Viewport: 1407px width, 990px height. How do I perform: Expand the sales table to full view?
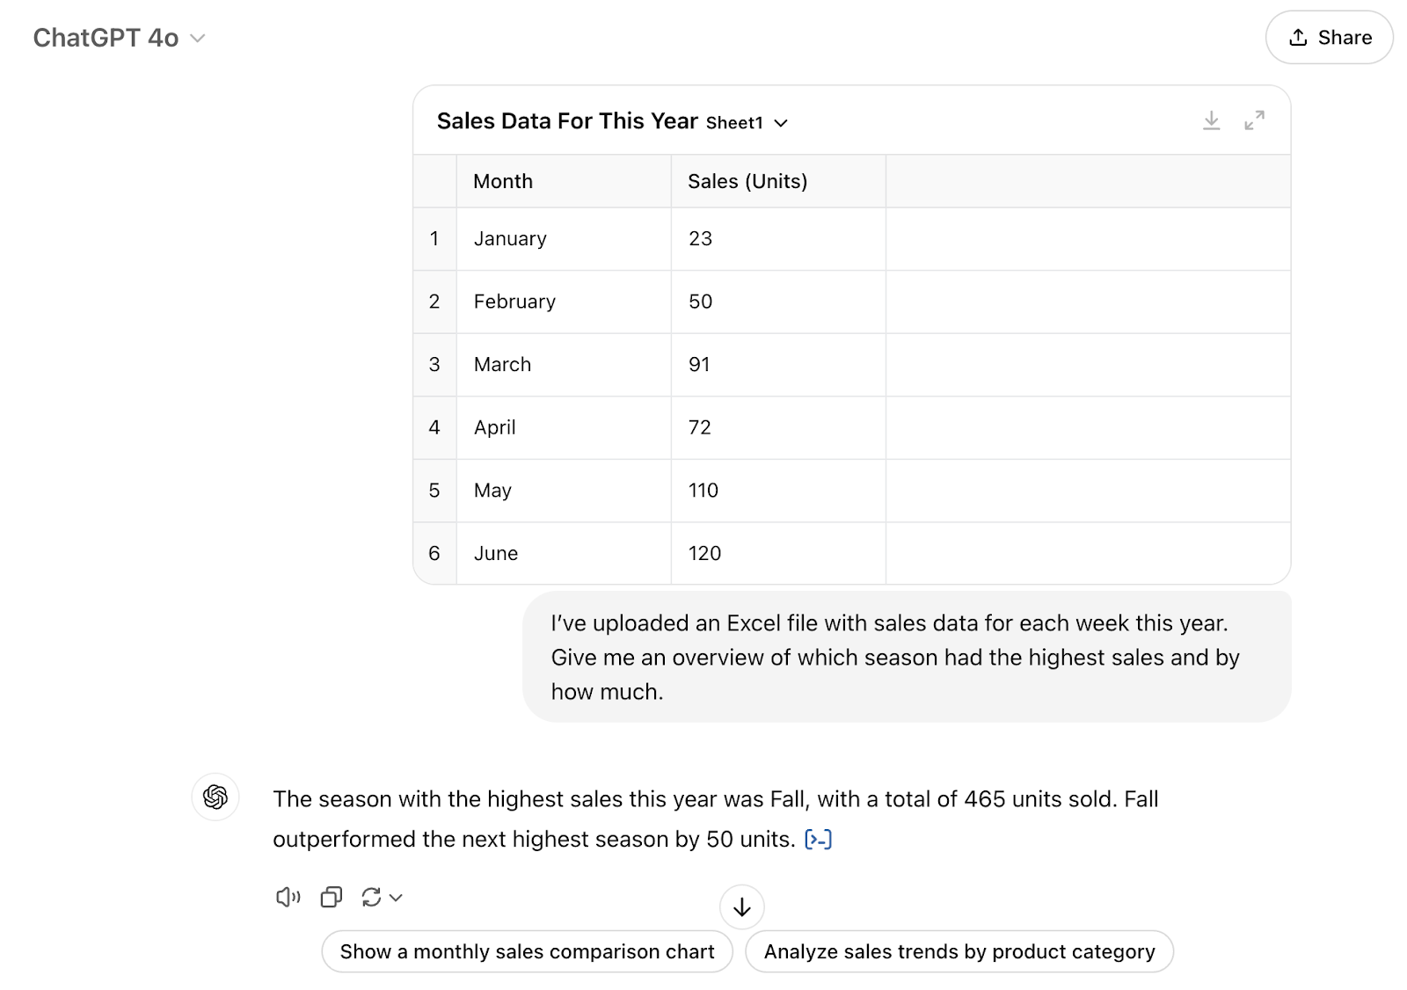pyautogui.click(x=1256, y=120)
